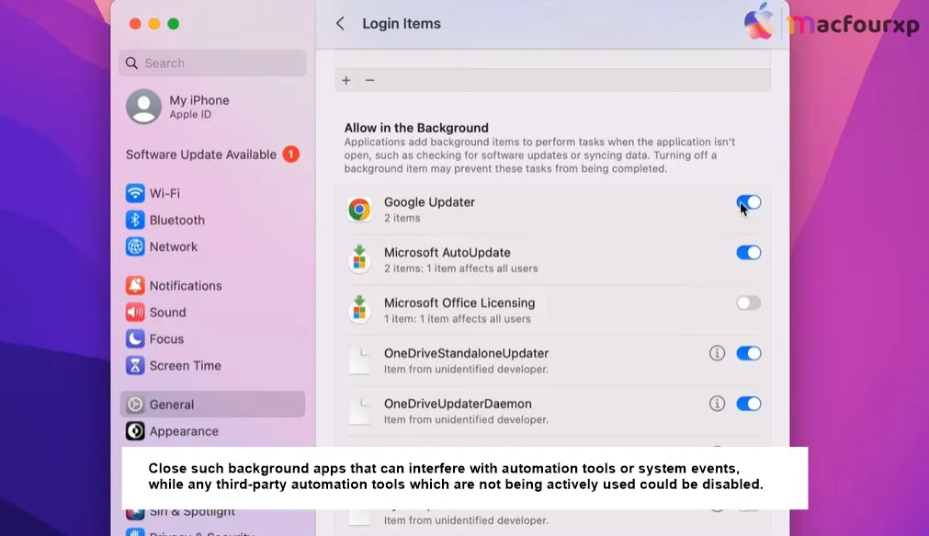Viewport: 929px width, 536px height.
Task: Click the Microsoft Office Licensing icon
Action: (x=359, y=310)
